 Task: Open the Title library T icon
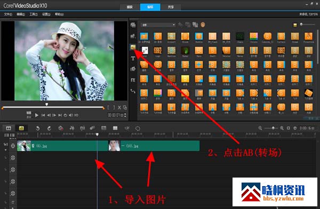coord(133,59)
